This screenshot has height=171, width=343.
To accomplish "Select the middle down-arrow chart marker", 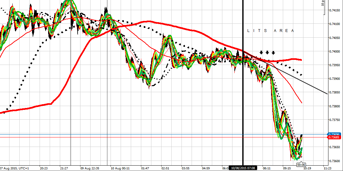I will (x=267, y=53).
